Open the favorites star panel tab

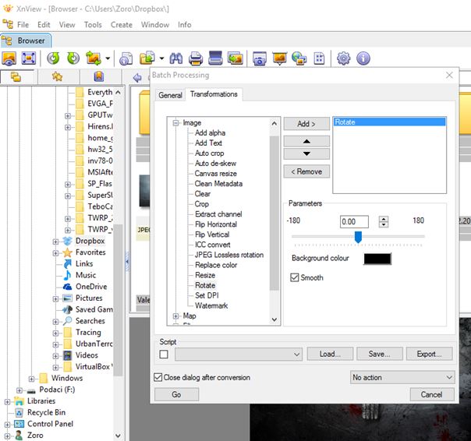[x=56, y=77]
